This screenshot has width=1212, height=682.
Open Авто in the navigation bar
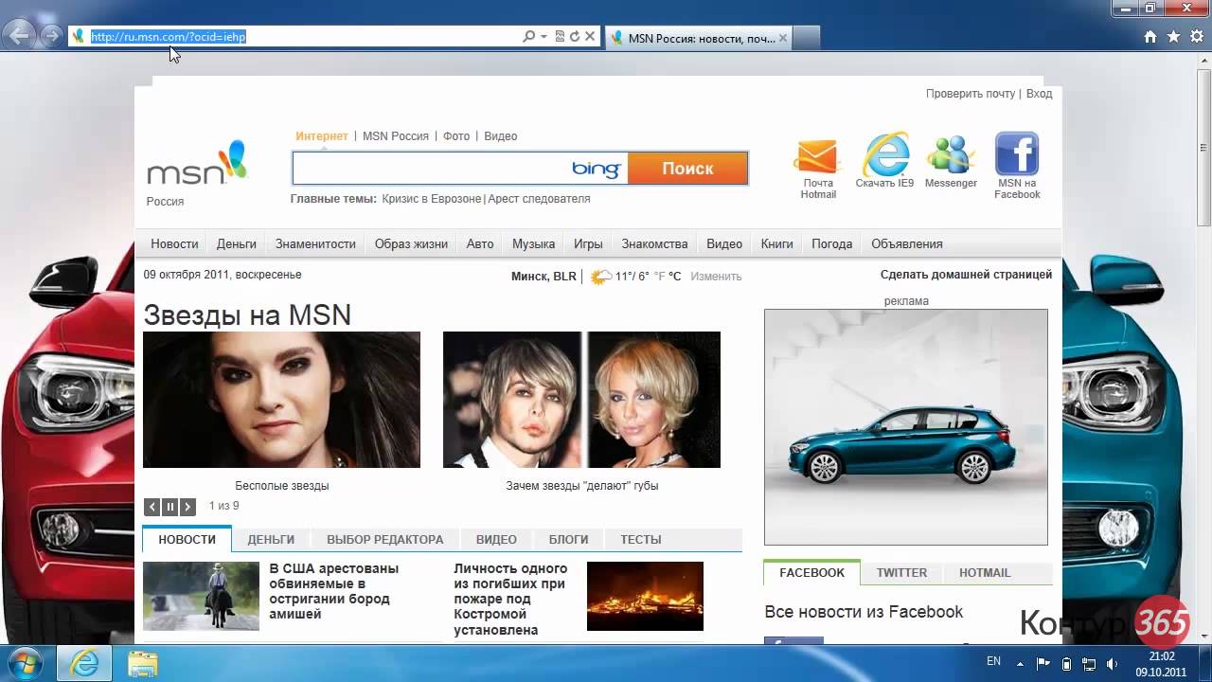point(480,243)
